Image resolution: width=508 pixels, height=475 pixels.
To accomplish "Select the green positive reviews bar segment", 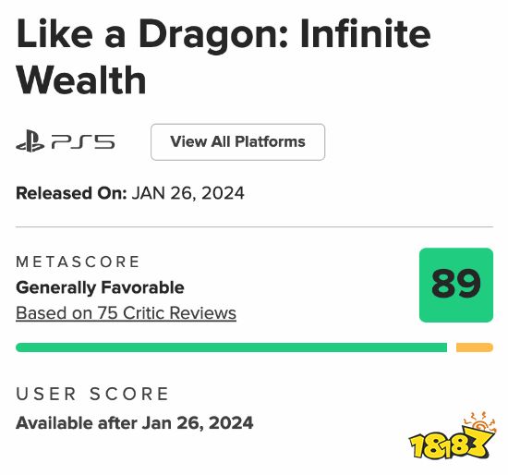I will point(231,347).
